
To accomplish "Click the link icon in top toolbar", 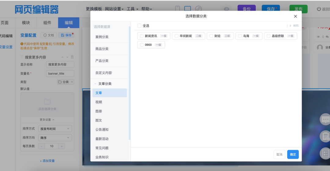I will point(198,9).
